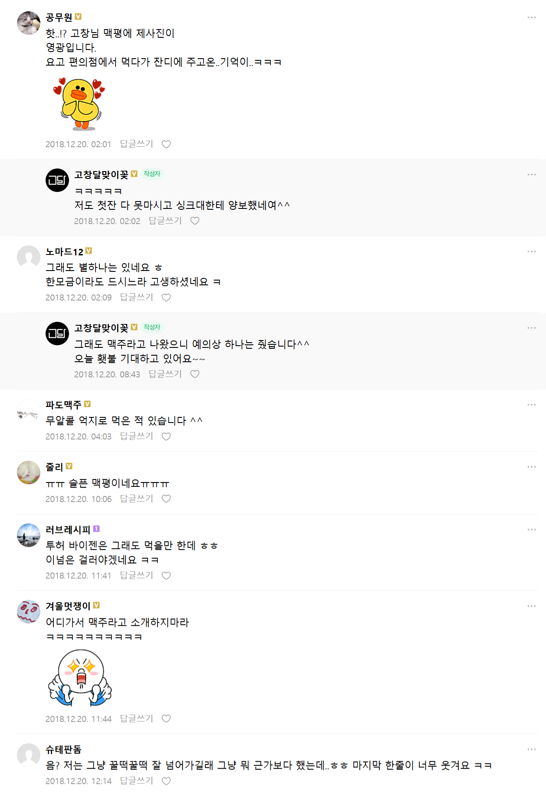
Task: Like 공무원's comment with heart icon
Action: click(166, 144)
